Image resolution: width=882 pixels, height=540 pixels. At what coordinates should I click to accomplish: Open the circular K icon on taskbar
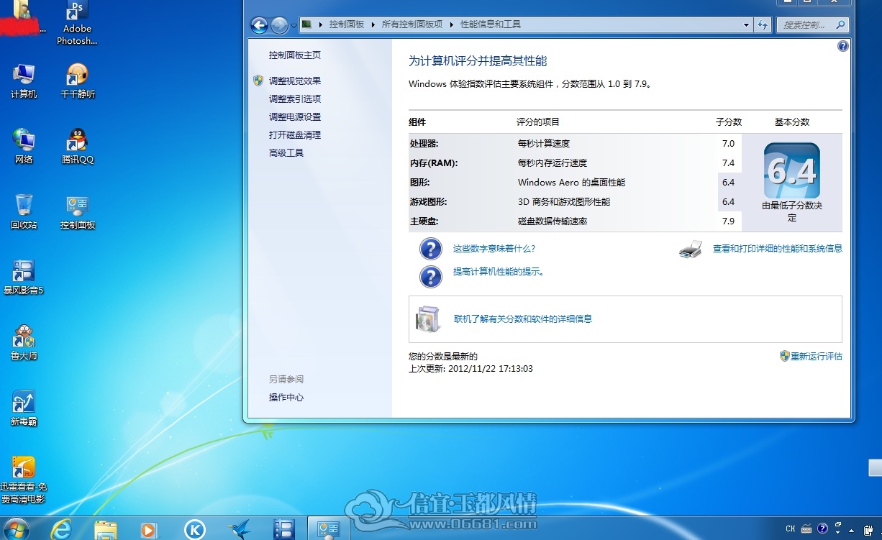194,530
